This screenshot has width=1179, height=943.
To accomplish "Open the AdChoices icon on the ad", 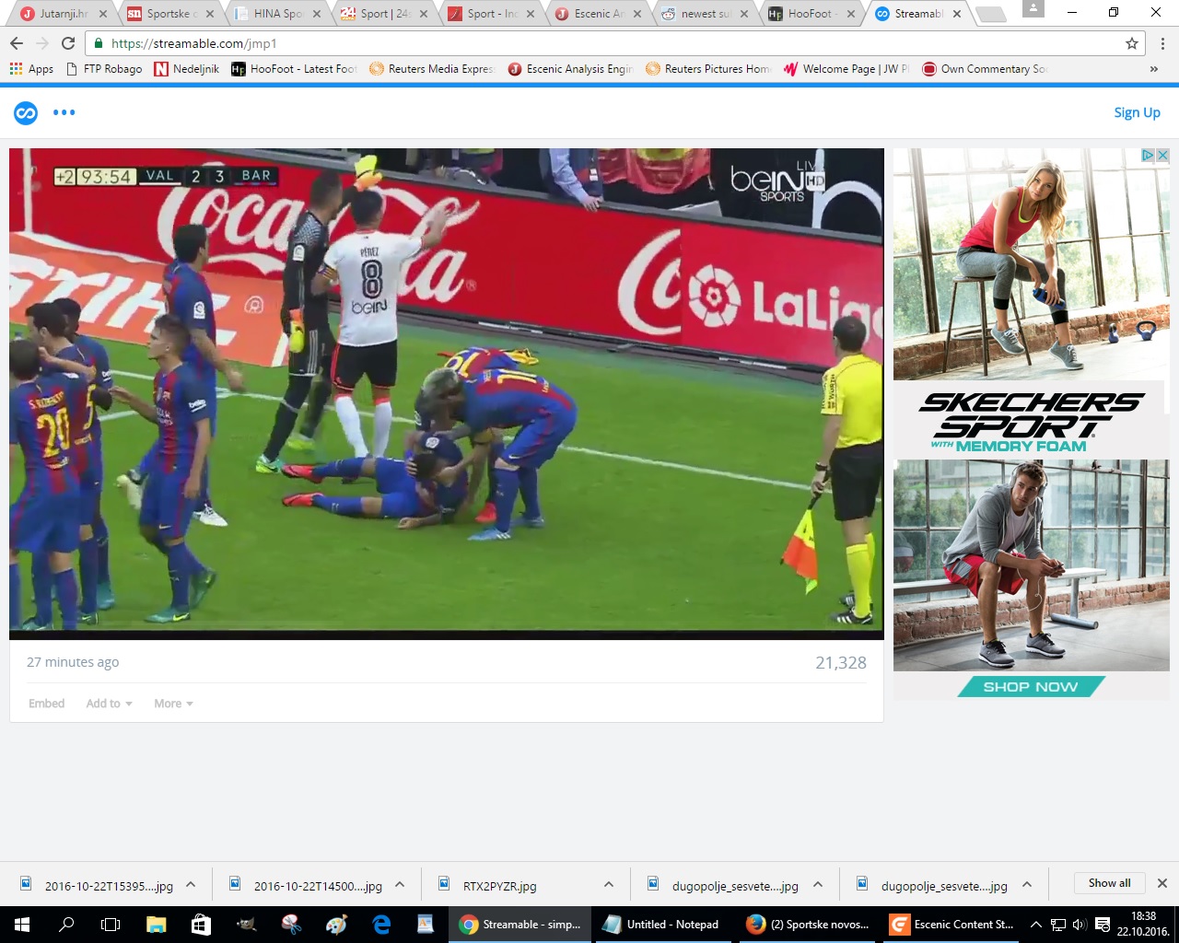I will pyautogui.click(x=1147, y=155).
